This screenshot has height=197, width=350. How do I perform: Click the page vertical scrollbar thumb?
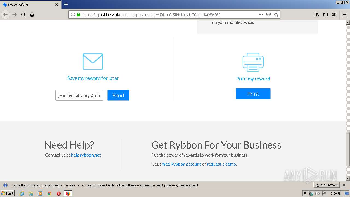(348, 149)
